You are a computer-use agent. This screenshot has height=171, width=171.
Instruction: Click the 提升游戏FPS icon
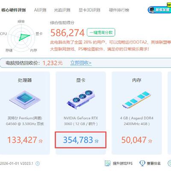click(x=108, y=163)
